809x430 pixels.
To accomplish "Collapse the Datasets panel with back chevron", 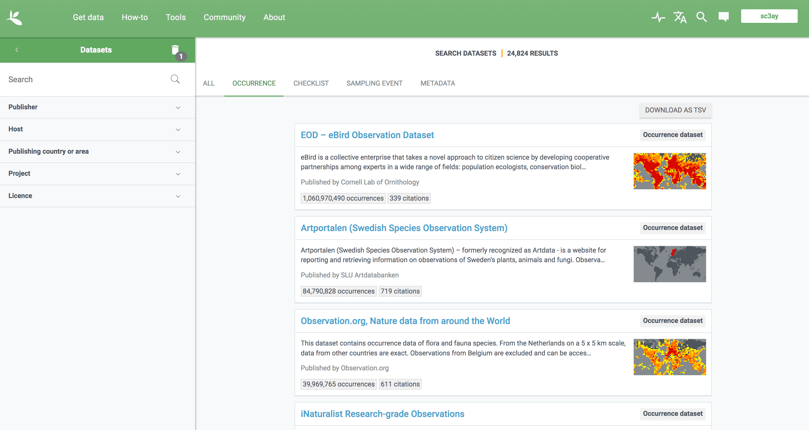I will [17, 50].
